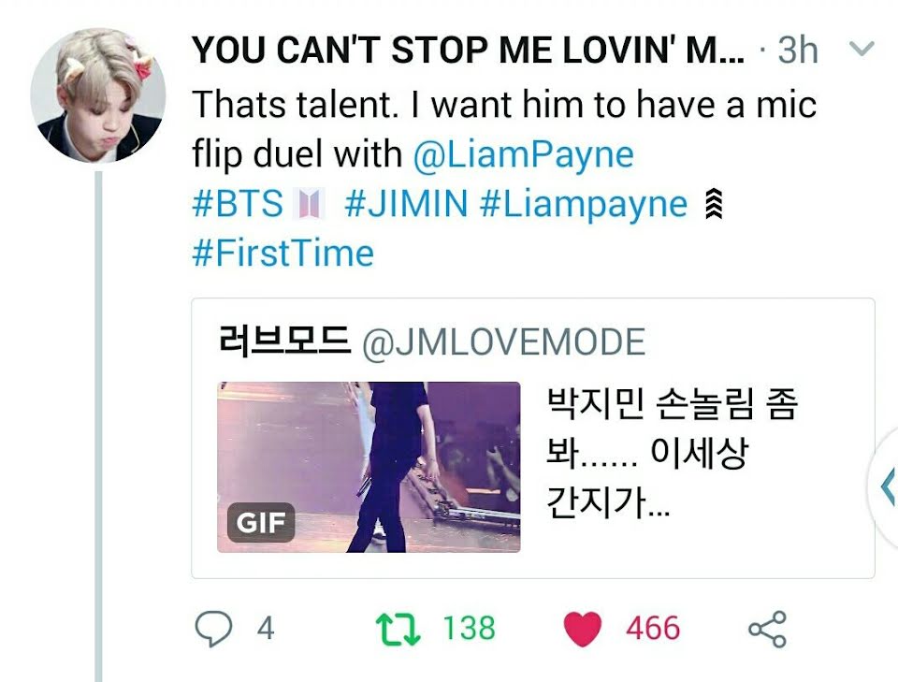898x682 pixels.
Task: Expand the tweet options chevron
Action: click(x=862, y=49)
